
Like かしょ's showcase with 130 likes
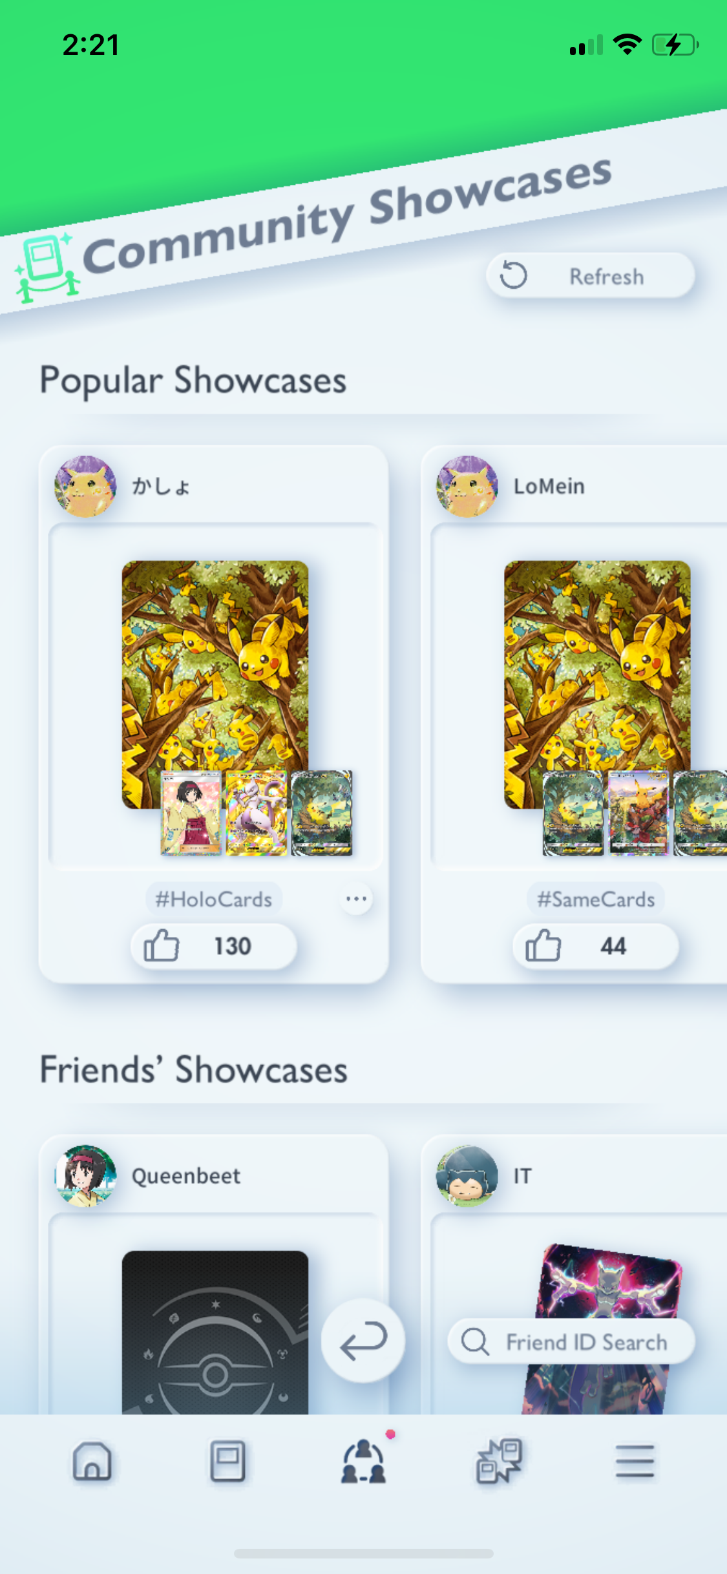(x=214, y=946)
